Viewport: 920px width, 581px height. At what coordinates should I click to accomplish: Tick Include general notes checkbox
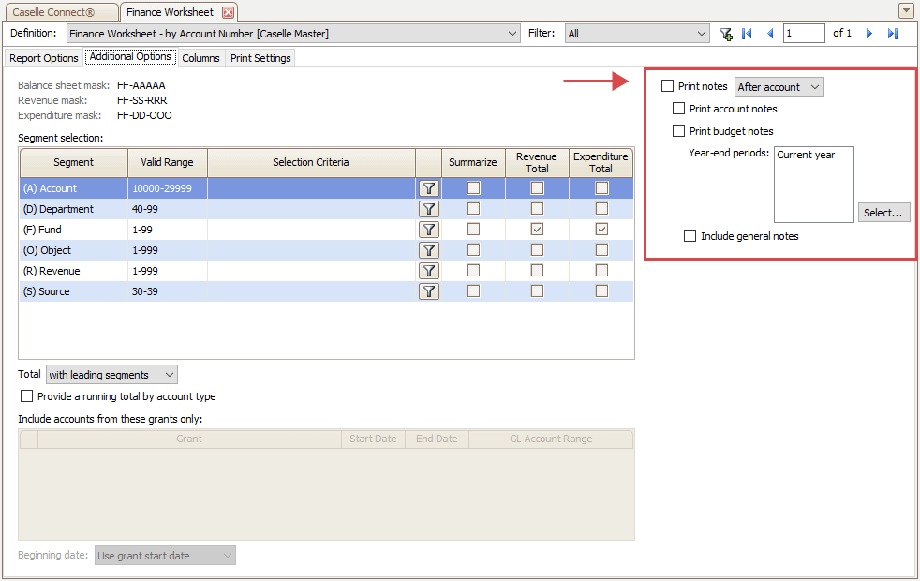click(690, 236)
